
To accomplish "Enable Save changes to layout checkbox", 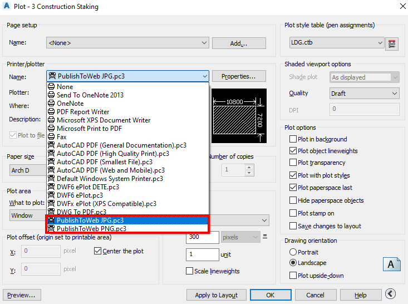I will [x=293, y=225].
